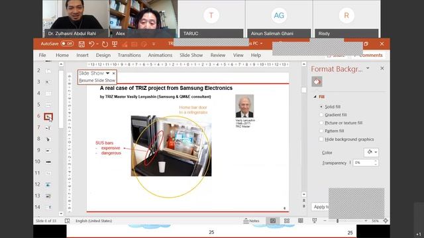Image resolution: width=424 pixels, height=238 pixels.
Task: Select slide 10 thumbnail
Action: click(48, 162)
